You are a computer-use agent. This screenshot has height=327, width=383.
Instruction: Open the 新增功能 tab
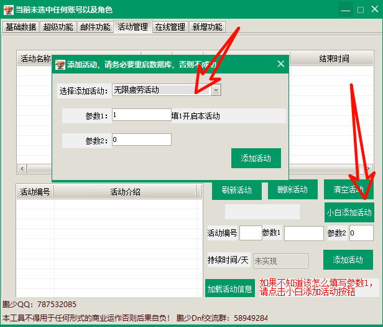click(207, 27)
